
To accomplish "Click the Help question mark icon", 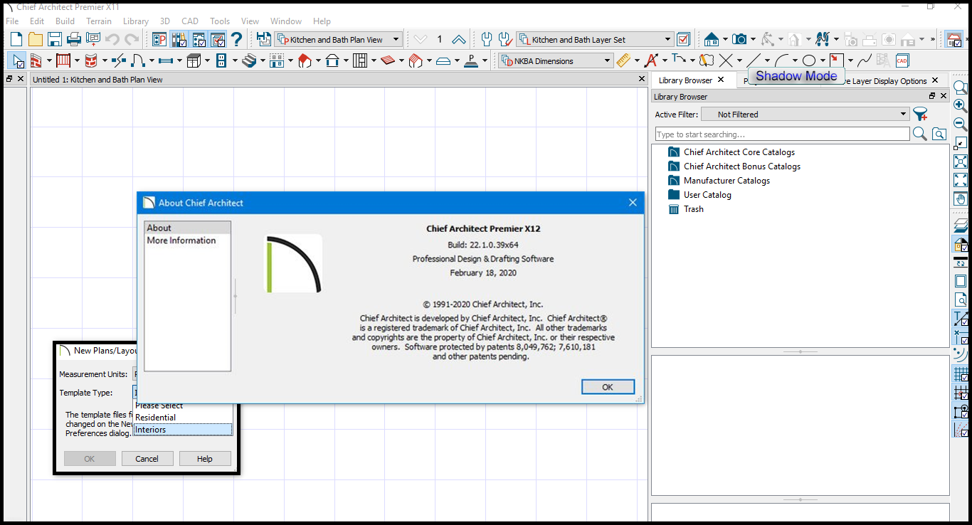I will [x=236, y=40].
